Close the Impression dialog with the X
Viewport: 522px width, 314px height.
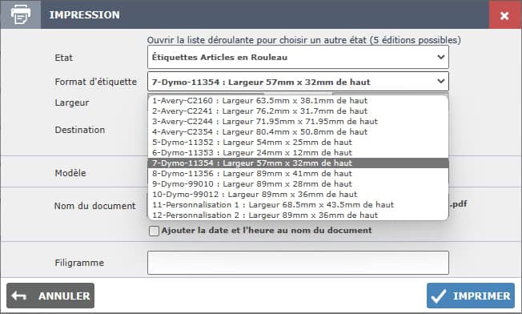pos(504,15)
